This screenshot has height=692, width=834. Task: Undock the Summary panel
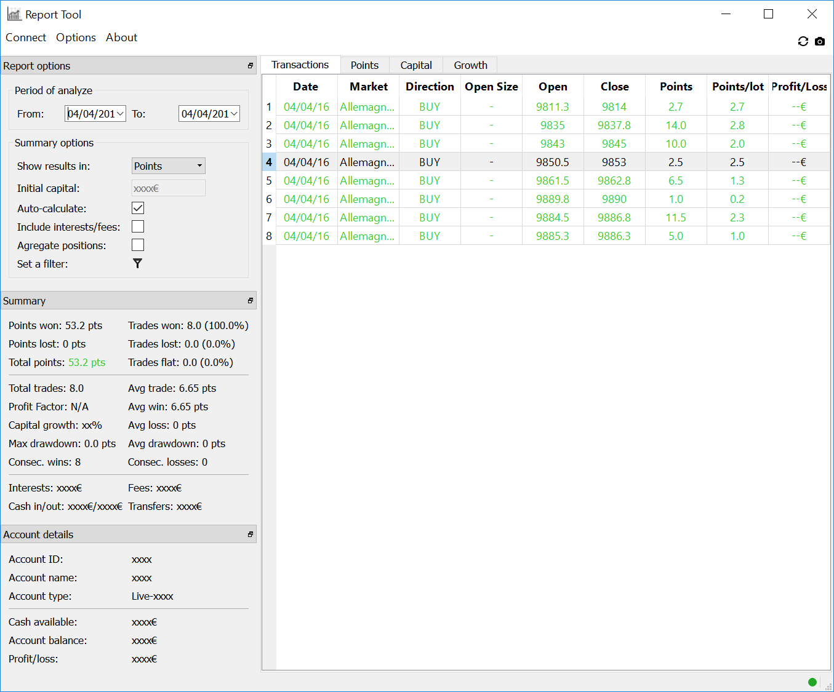tap(251, 301)
